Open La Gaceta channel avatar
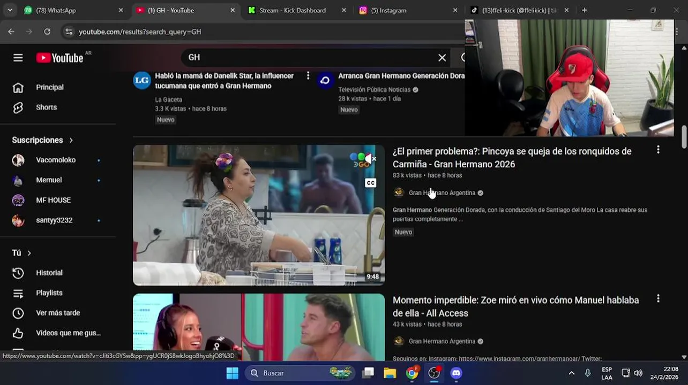Image resolution: width=688 pixels, height=385 pixels. click(142, 80)
